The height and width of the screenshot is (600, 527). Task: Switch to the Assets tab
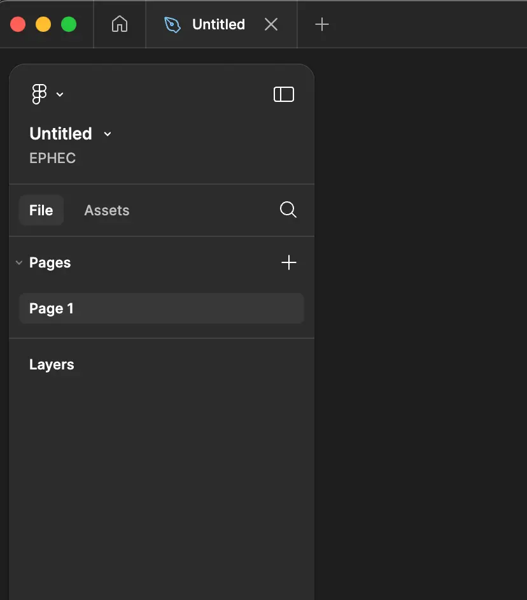point(106,210)
